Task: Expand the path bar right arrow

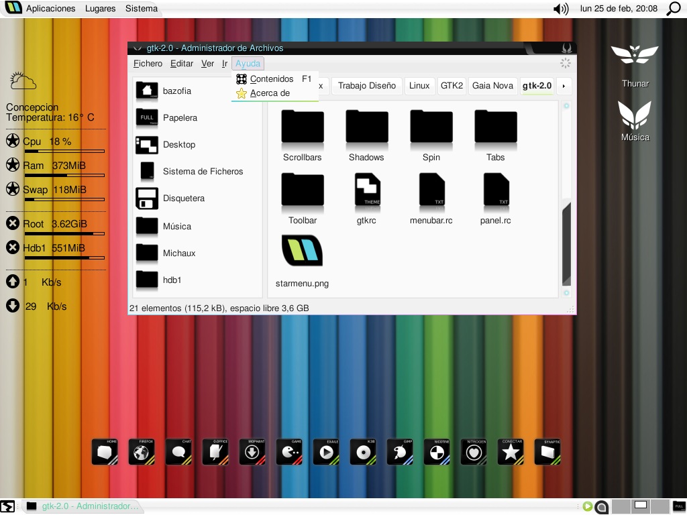Action: coord(564,86)
